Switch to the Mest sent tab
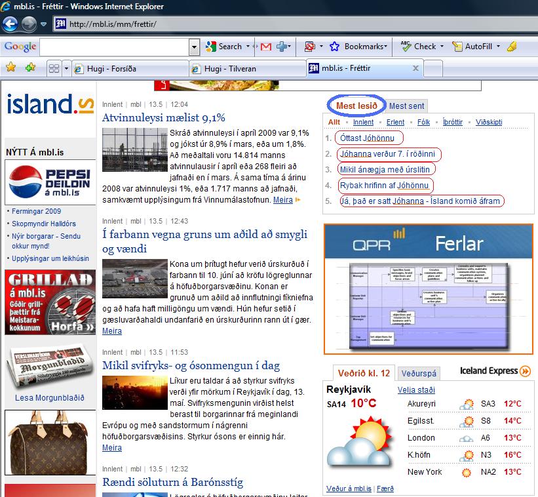The image size is (538, 497). 406,106
